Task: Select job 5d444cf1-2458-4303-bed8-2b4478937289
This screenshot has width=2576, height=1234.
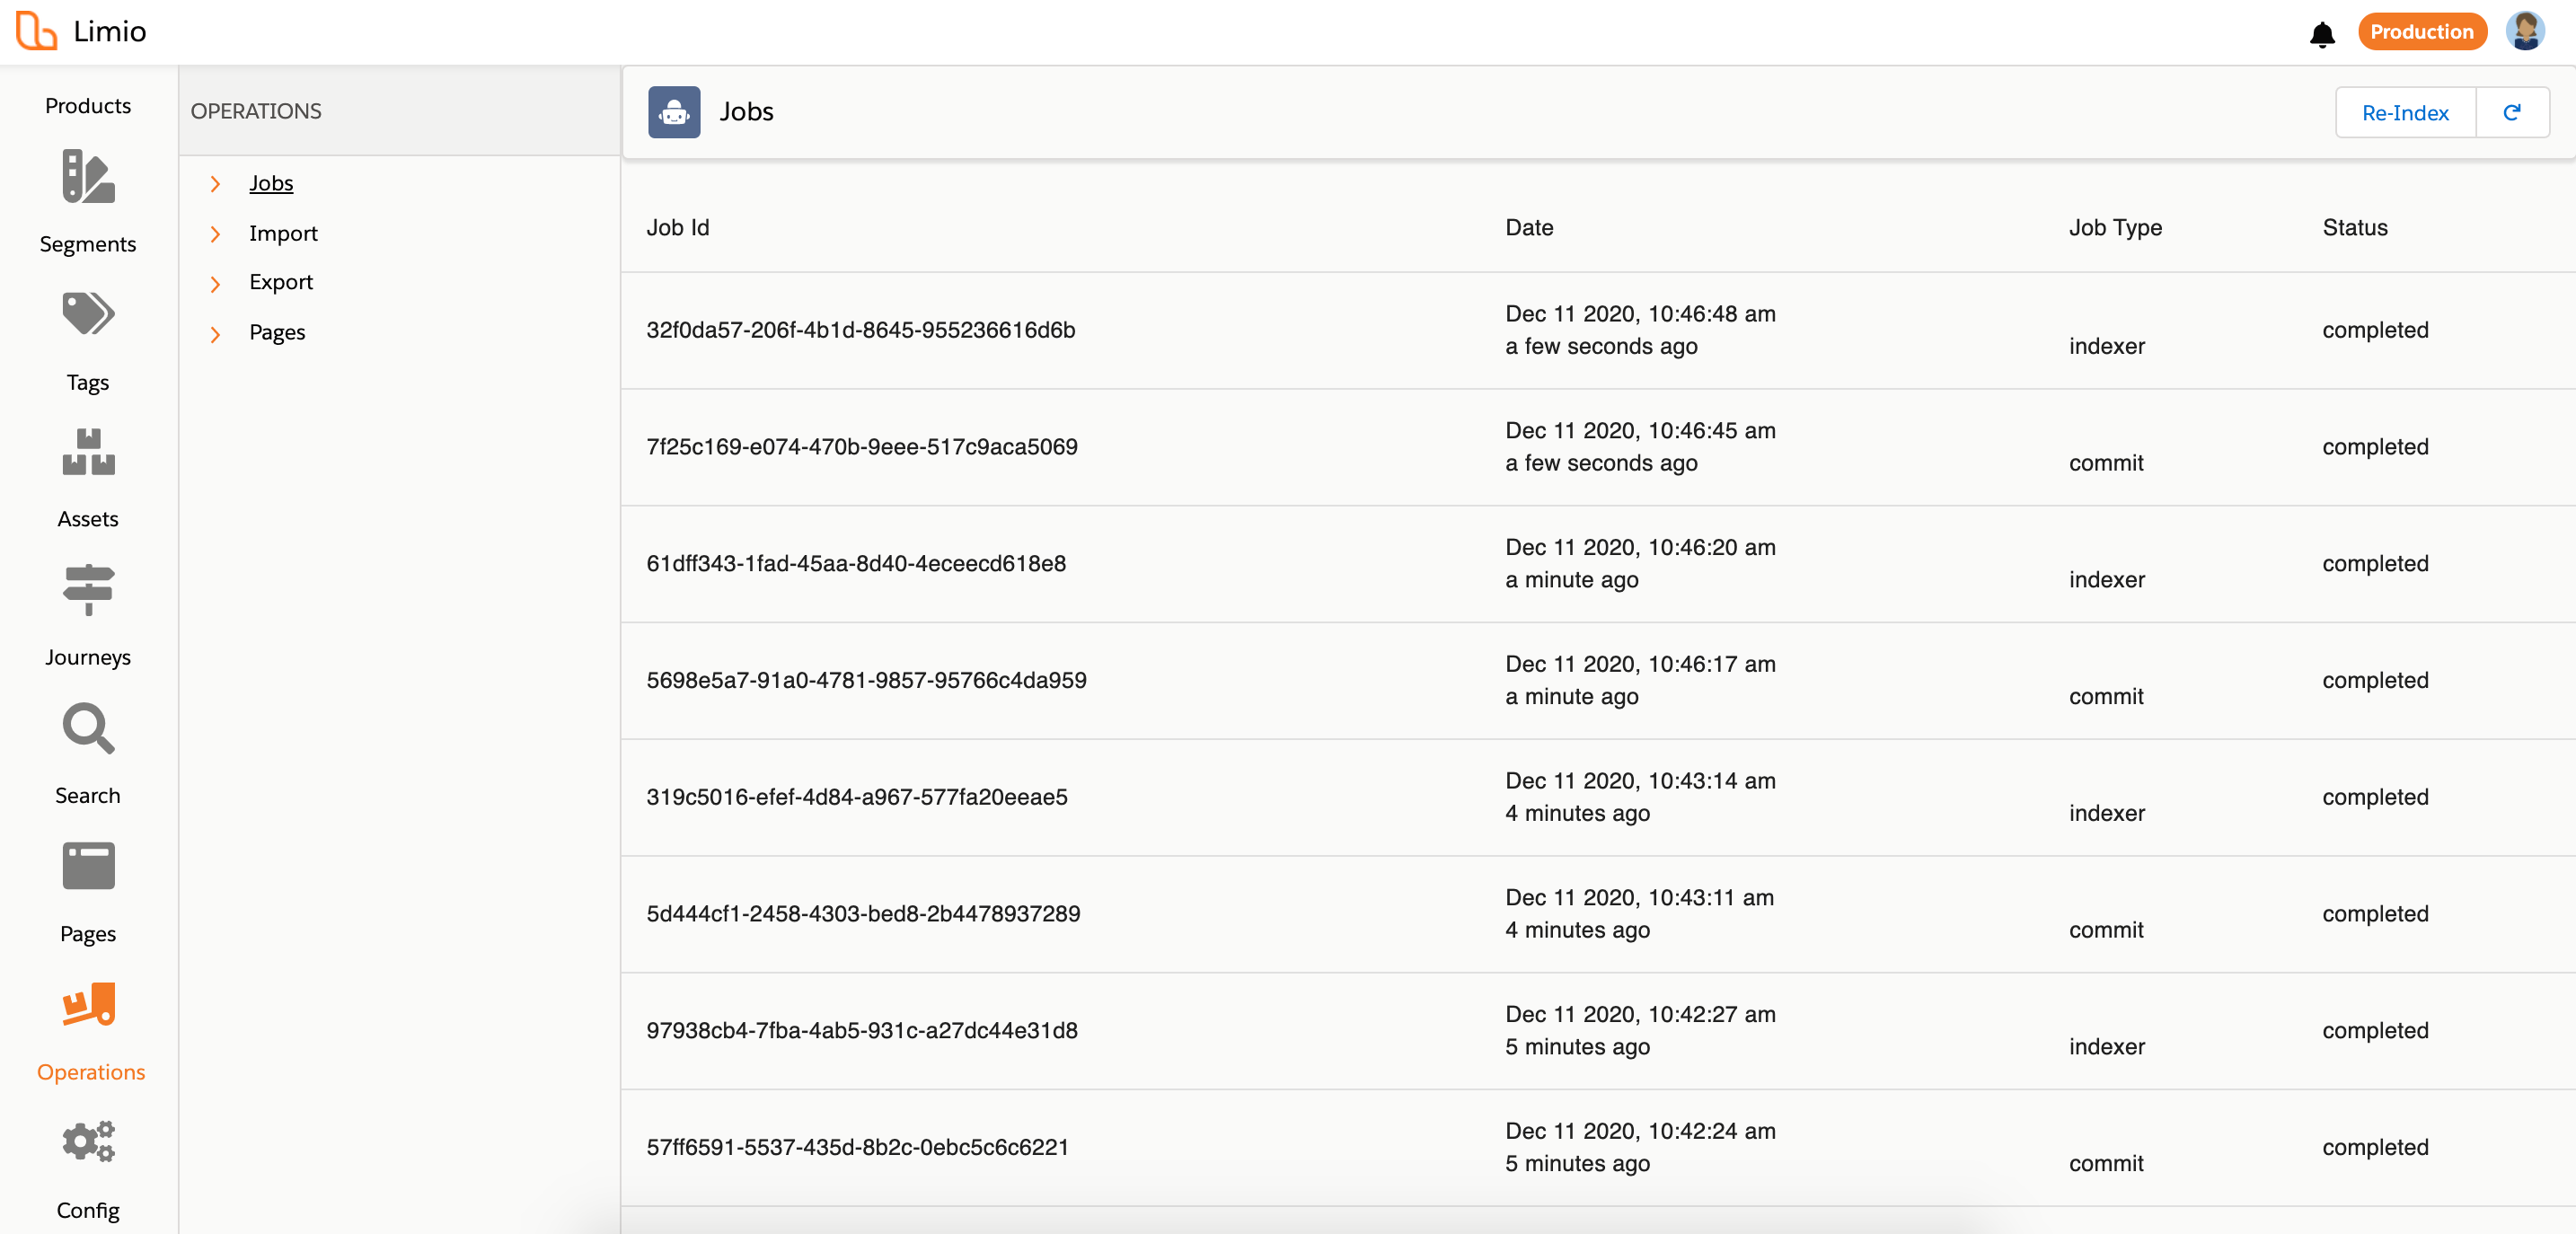Action: coord(863,913)
